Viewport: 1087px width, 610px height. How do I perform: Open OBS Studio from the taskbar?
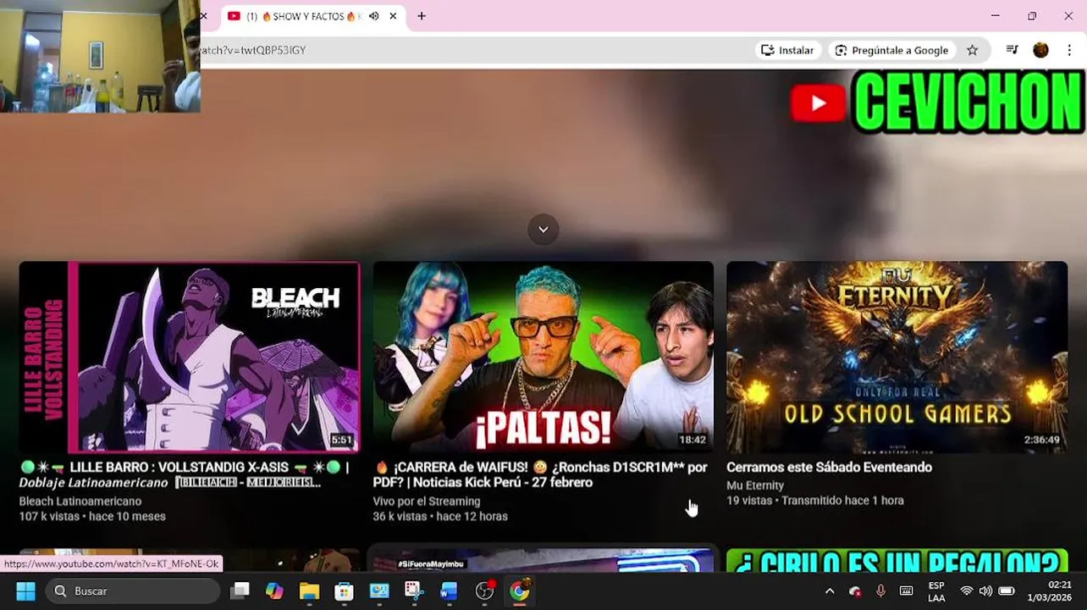484,591
